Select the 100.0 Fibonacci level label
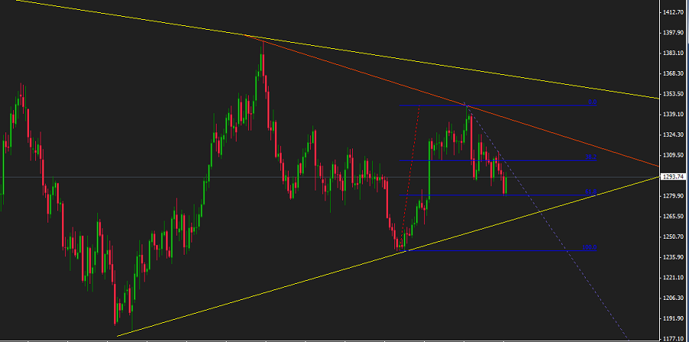Viewport: 689px width, 342px height. click(589, 247)
